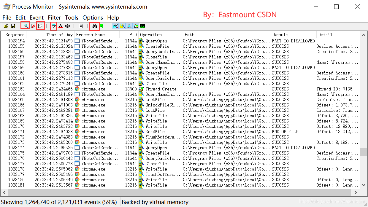Open the Process Tree toolbar icon
The width and height of the screenshot is (368, 207).
[81, 26]
